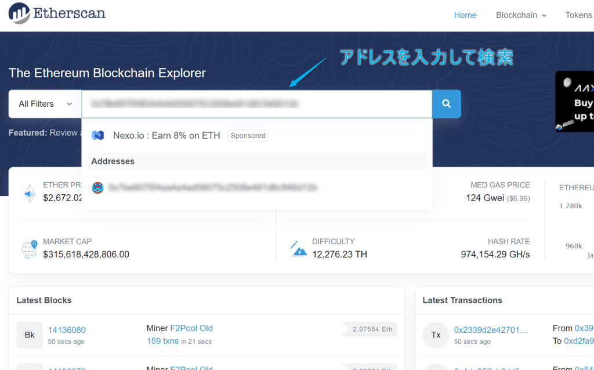Click the Difficulty mining icon
This screenshot has height=370, width=594.
[x=299, y=248]
